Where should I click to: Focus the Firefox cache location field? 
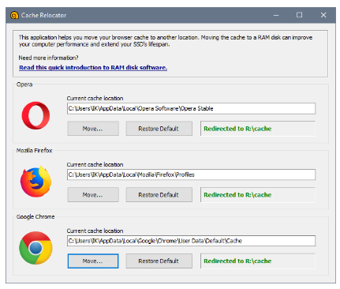(x=191, y=175)
